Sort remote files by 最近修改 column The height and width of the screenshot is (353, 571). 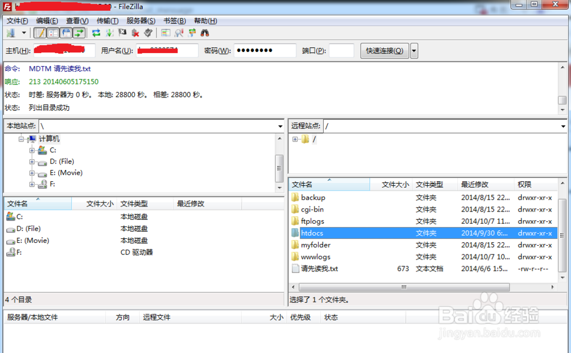486,185
